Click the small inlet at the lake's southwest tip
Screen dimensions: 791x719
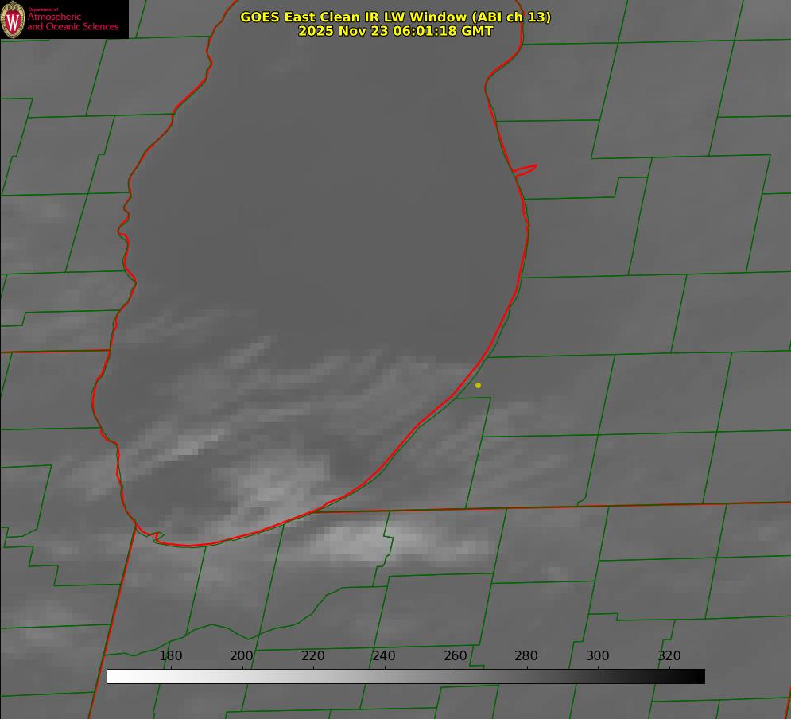tap(157, 538)
